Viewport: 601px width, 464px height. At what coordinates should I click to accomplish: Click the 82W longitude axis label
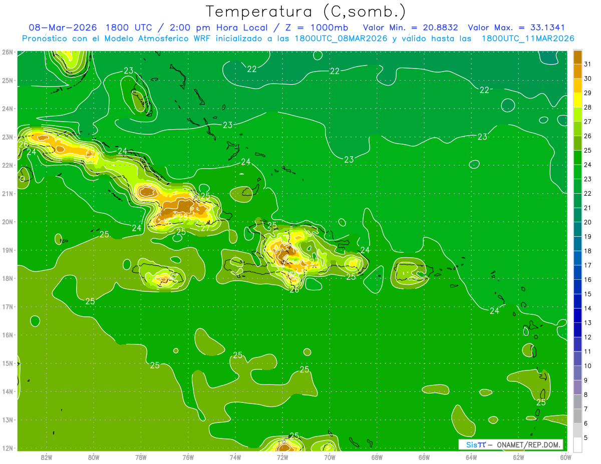[x=47, y=457]
